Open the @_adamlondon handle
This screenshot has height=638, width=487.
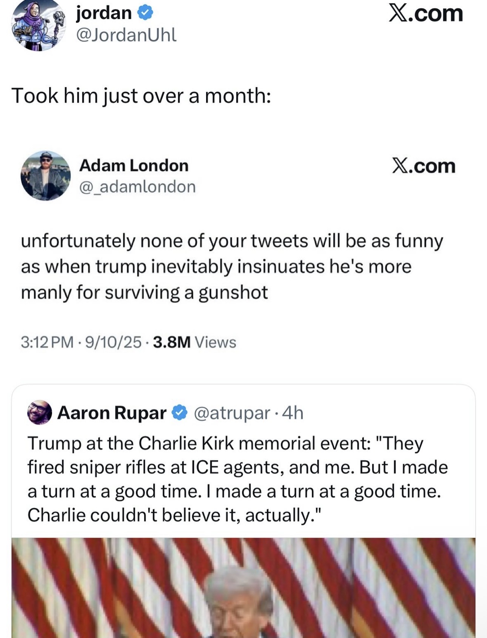[137, 186]
